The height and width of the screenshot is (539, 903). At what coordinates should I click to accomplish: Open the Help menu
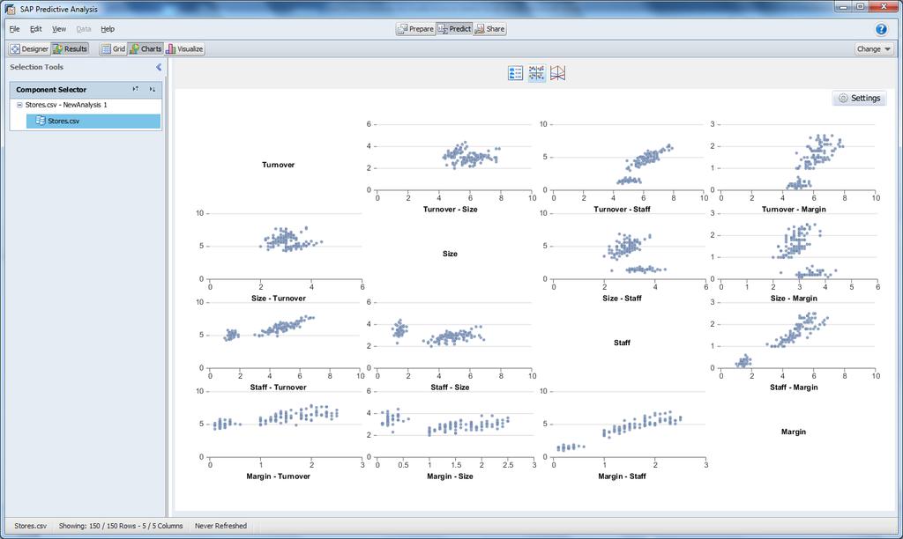[x=108, y=29]
